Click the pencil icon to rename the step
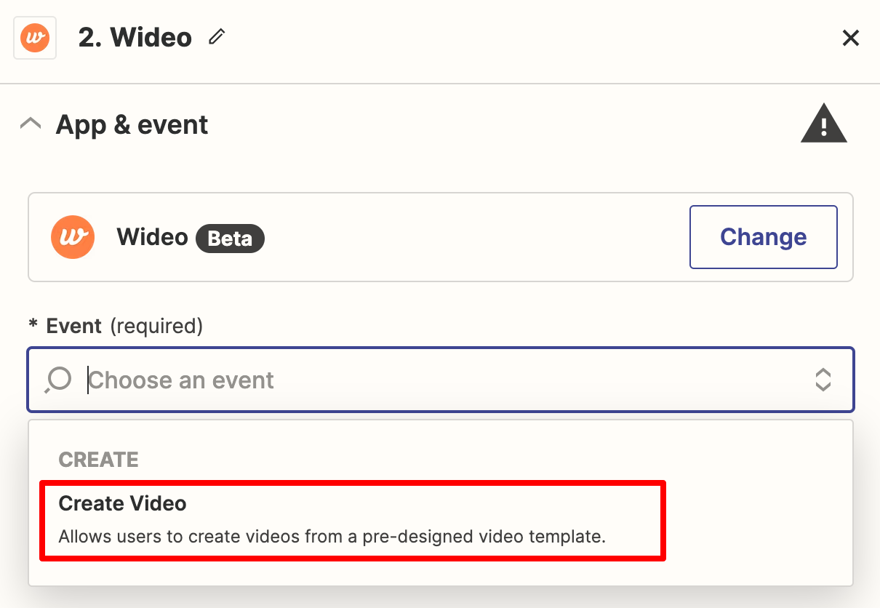880x608 pixels. click(x=217, y=37)
